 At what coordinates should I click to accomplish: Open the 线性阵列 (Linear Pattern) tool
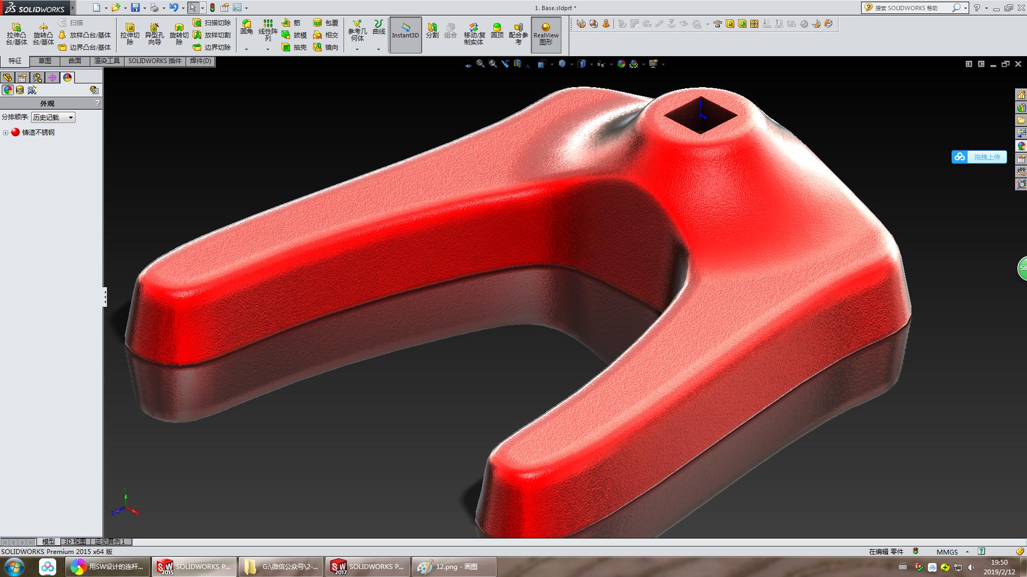point(268,32)
